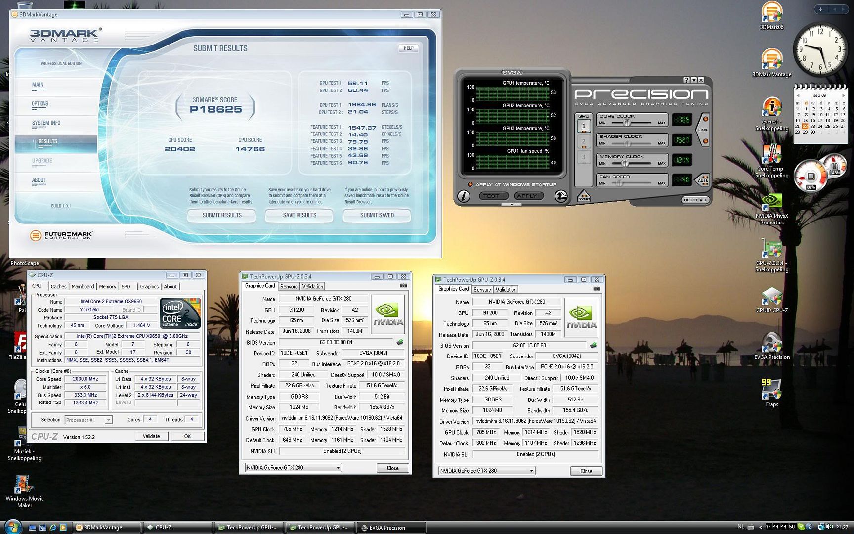Click Internet Explorer quick launch icon
The height and width of the screenshot is (534, 854).
tap(53, 528)
